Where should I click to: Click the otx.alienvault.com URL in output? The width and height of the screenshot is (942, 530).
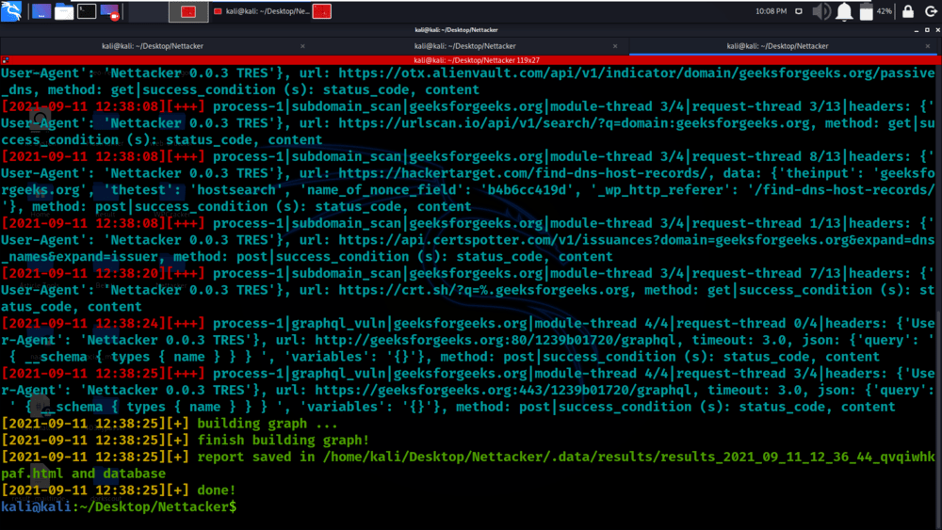coord(636,73)
